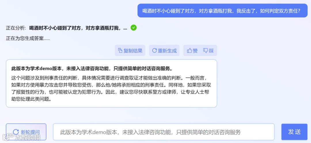The height and width of the screenshot is (143, 311).
Task: Click the blue user question bubble
Action: [222, 11]
